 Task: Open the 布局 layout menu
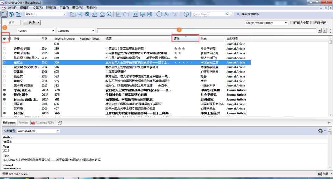(325, 174)
